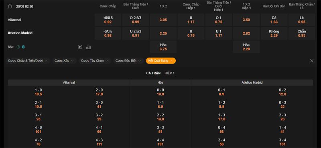Open the match statistics bar chart icon
The height and width of the screenshot is (148, 321).
[x=88, y=47]
